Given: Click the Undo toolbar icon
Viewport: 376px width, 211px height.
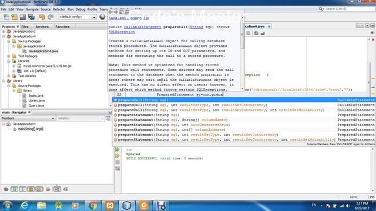Looking at the screenshot, I should tap(42, 17).
